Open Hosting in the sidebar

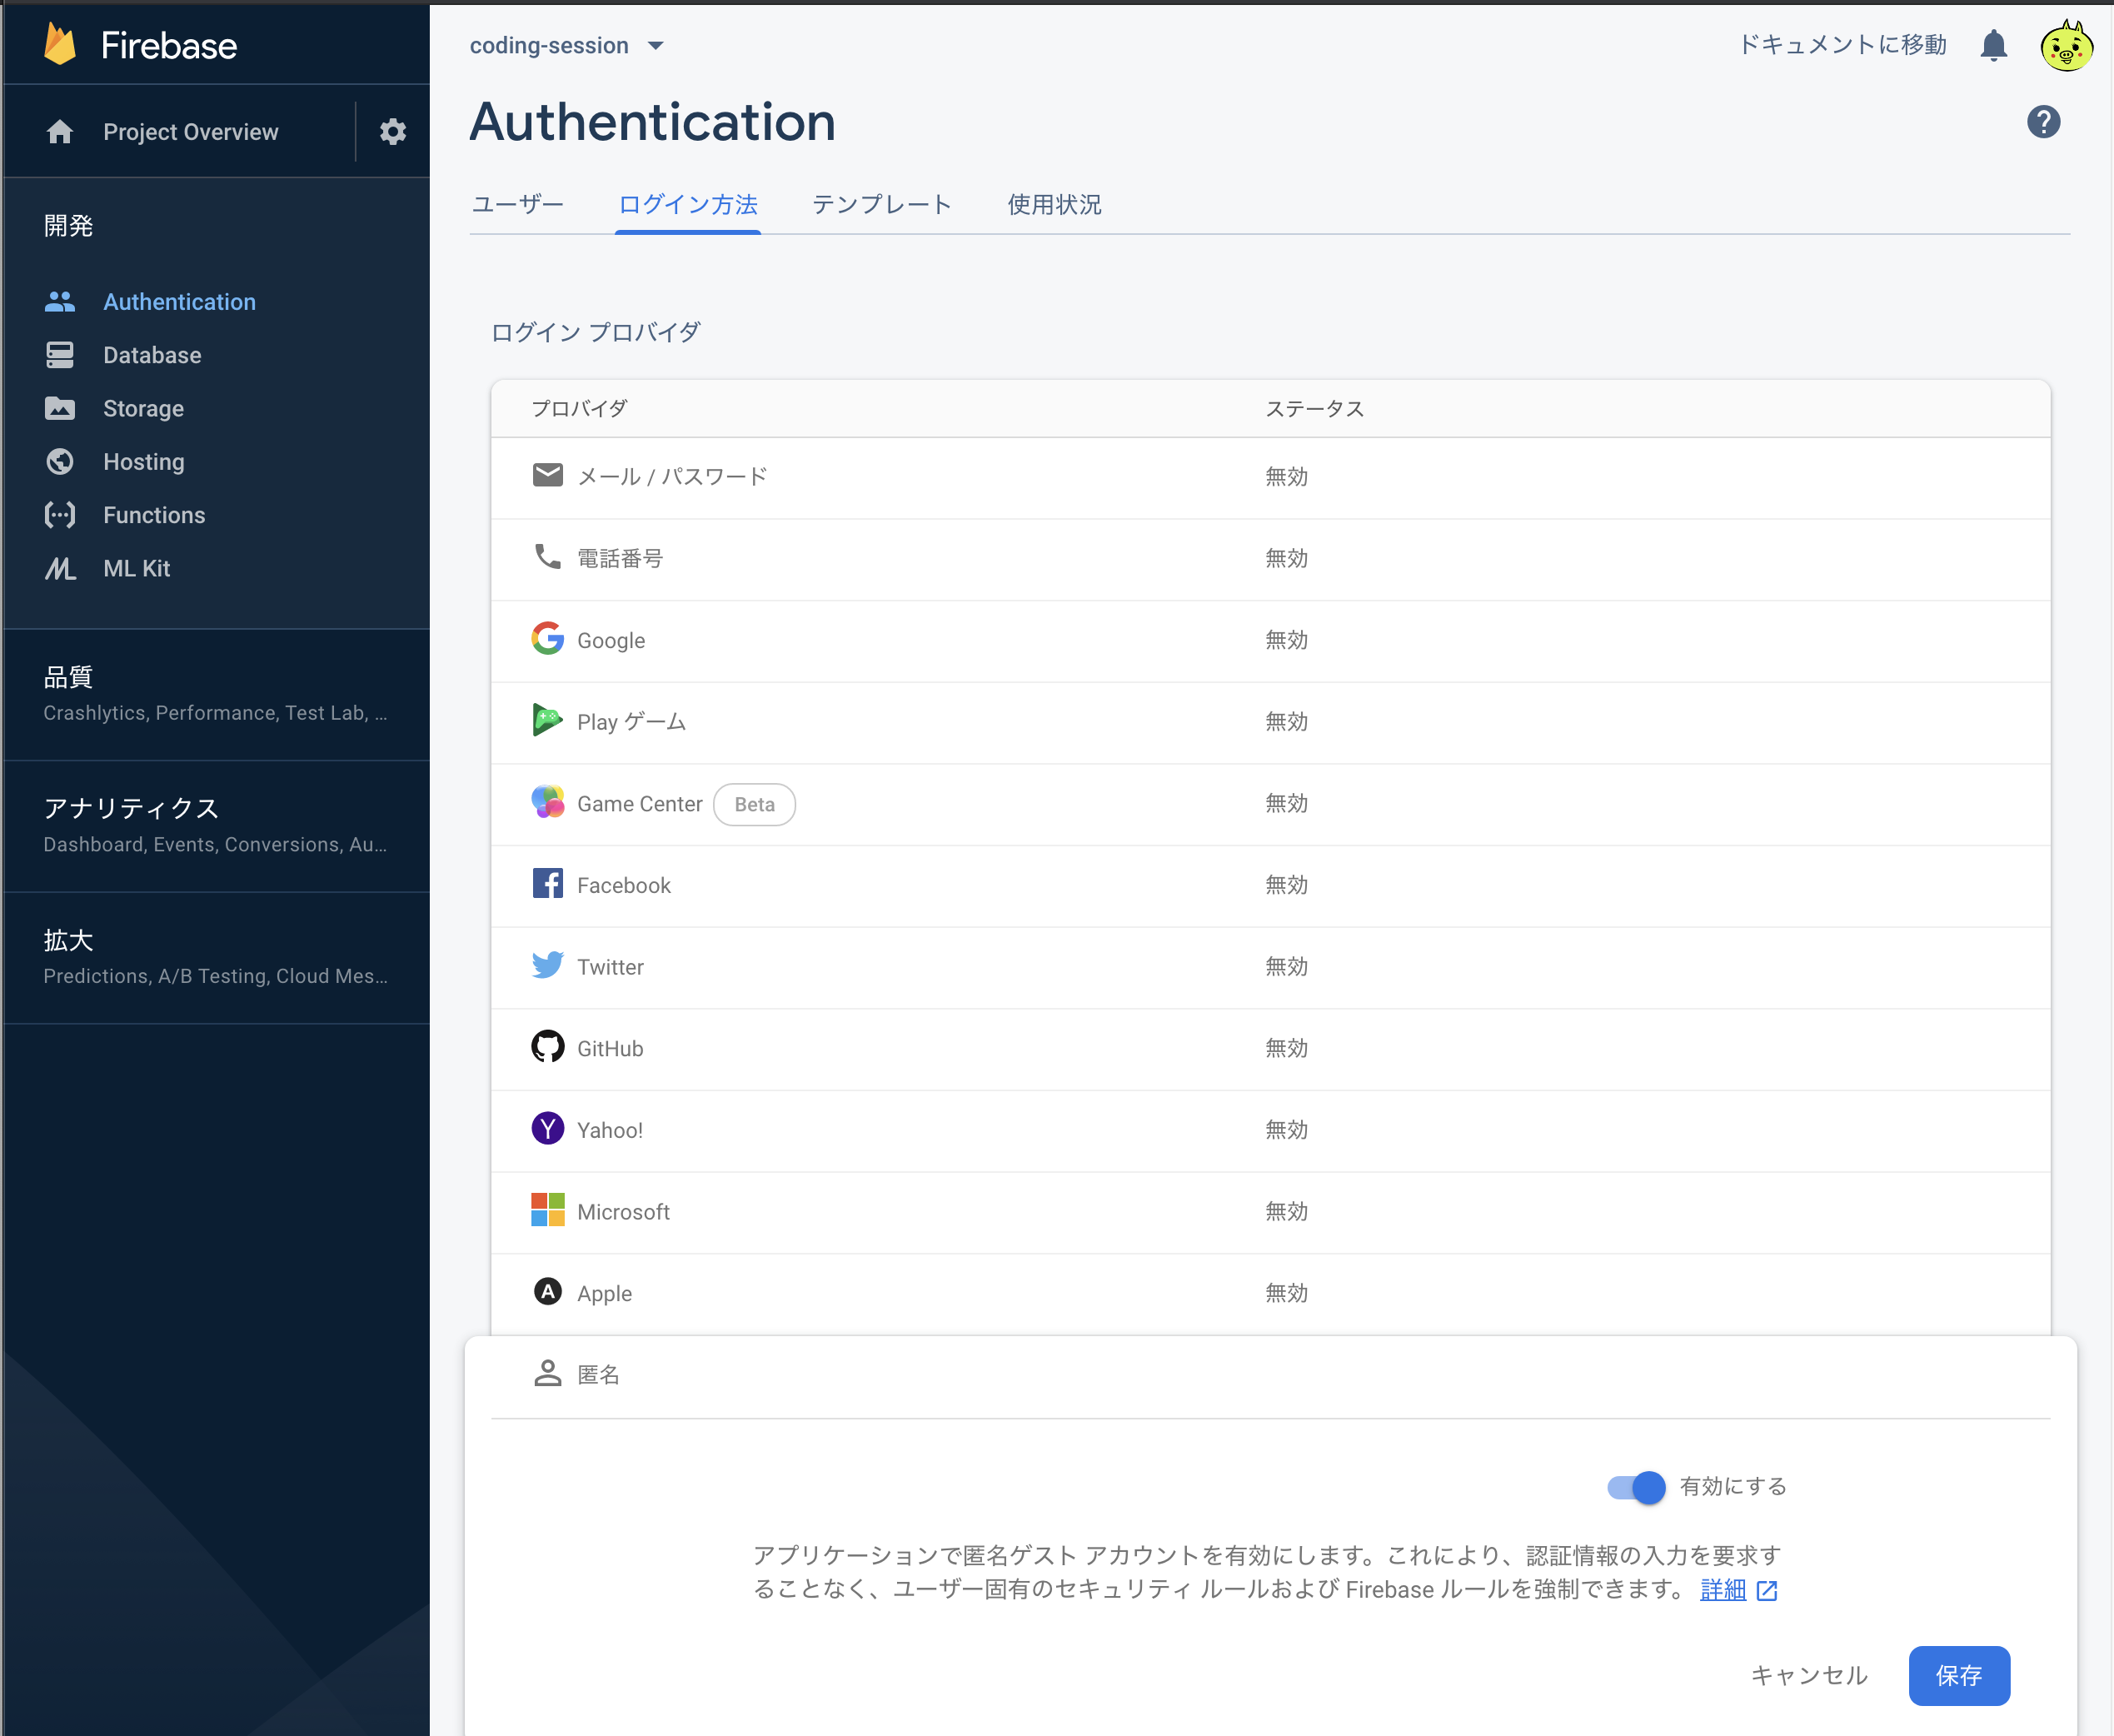click(x=144, y=462)
